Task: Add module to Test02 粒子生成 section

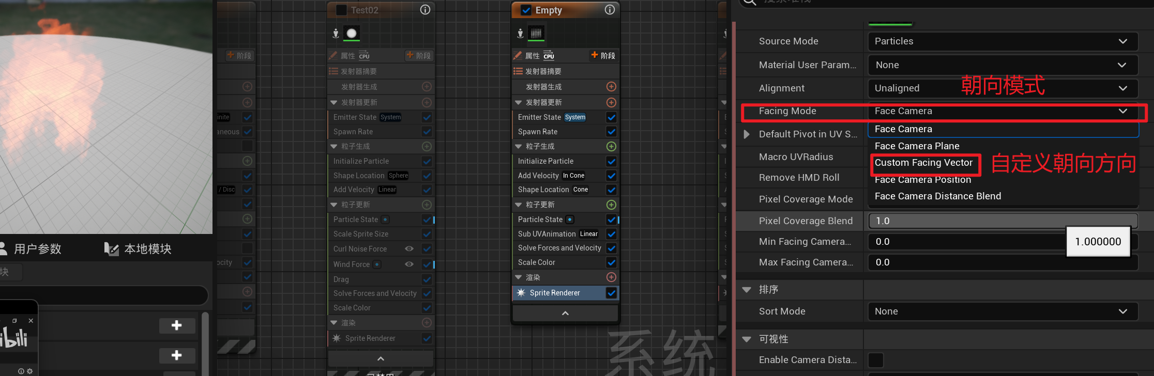Action: point(427,147)
